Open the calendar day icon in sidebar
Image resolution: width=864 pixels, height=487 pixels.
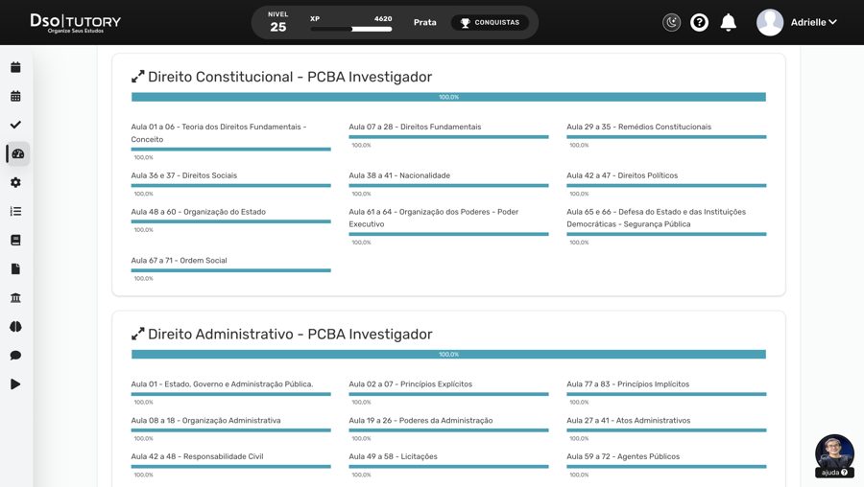[15, 67]
